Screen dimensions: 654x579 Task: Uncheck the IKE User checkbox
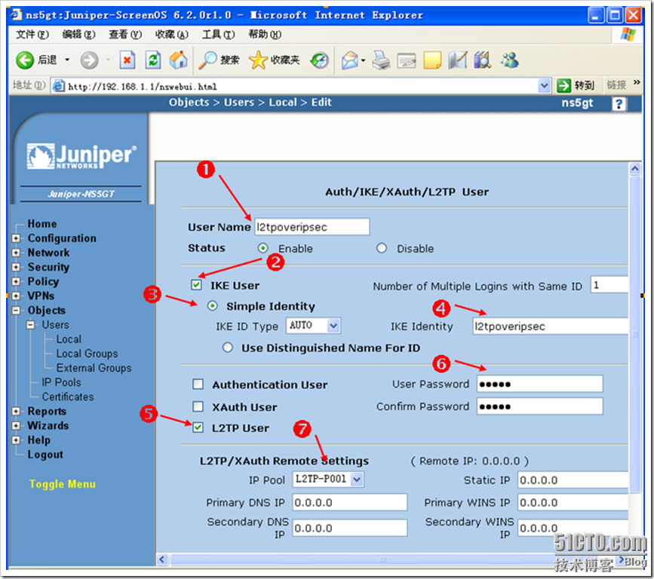(196, 285)
